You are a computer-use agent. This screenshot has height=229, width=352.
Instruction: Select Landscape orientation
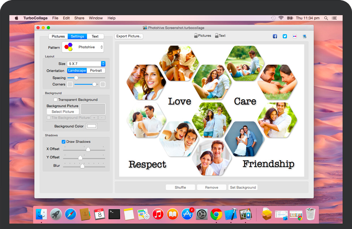coord(77,70)
